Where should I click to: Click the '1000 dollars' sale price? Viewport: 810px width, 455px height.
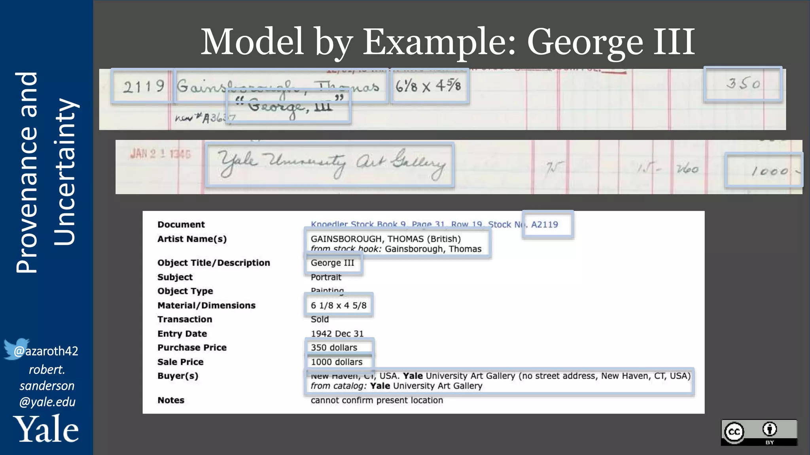coord(337,362)
